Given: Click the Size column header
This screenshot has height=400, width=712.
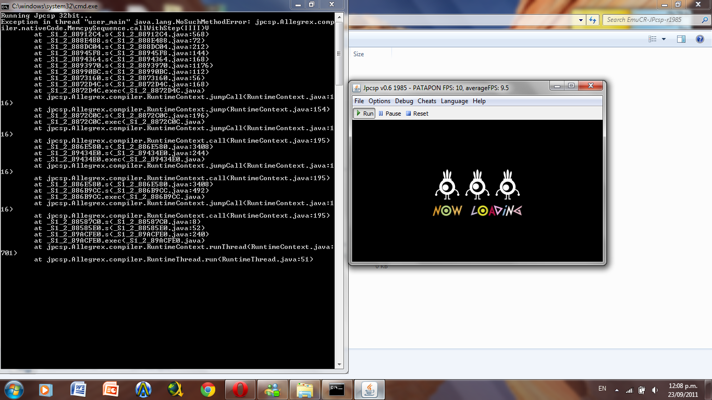Looking at the screenshot, I should 359,54.
